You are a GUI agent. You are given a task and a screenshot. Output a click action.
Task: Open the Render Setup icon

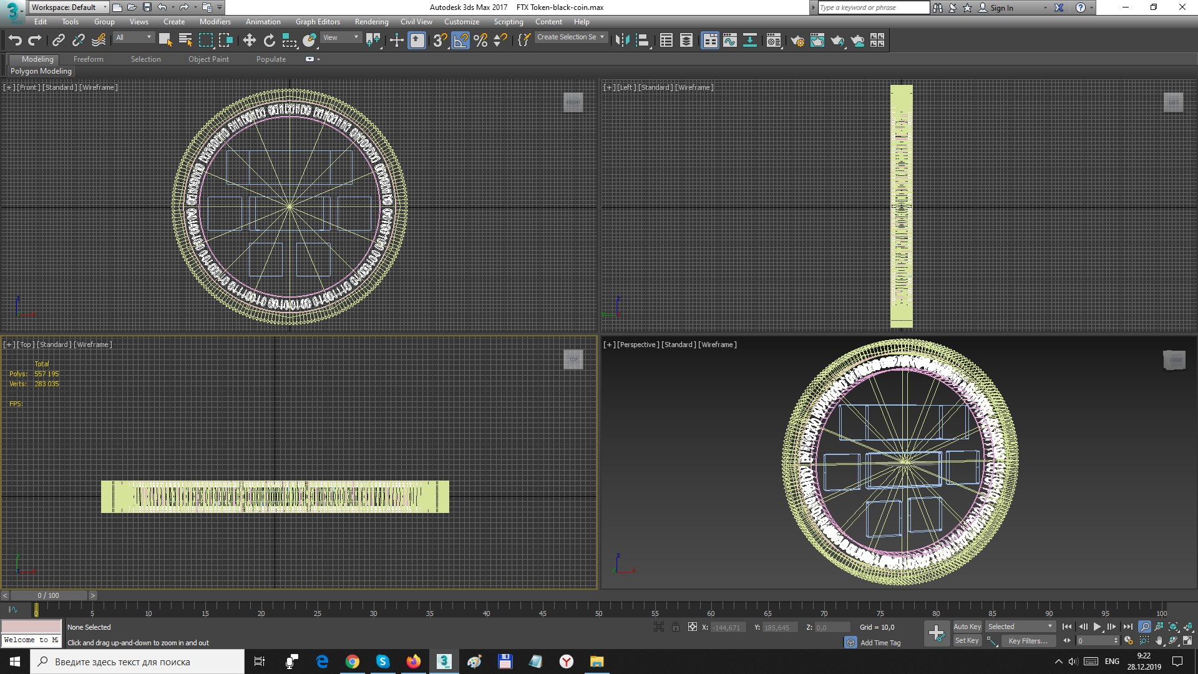click(797, 41)
